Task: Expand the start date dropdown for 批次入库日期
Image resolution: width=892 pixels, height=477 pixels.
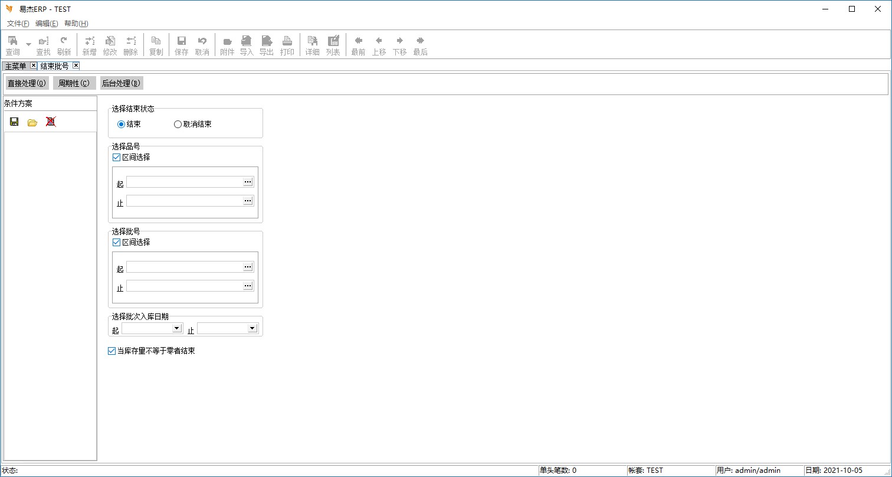Action: point(176,328)
